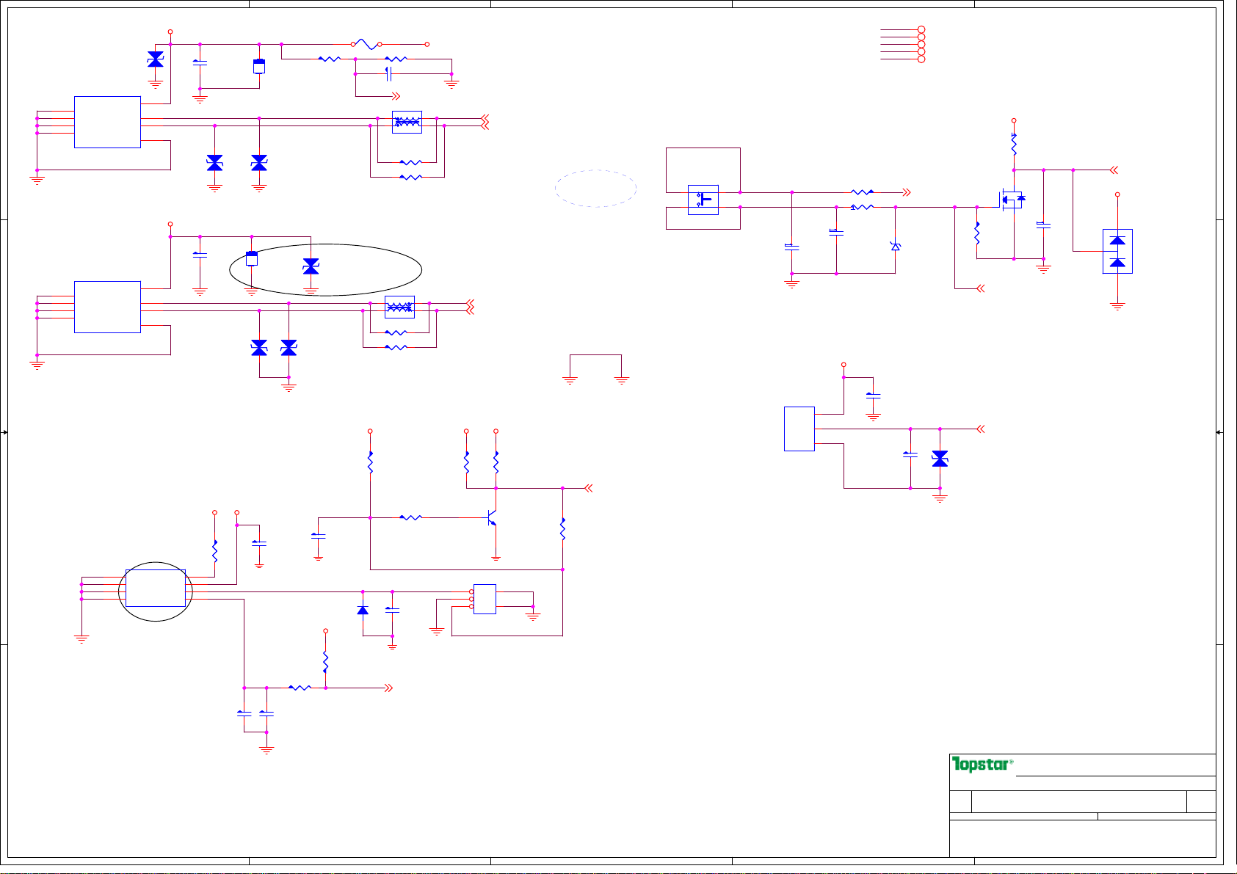This screenshot has height=874, width=1237.
Task: Pick the horizontal capacitor below the fuse
Action: tap(389, 73)
